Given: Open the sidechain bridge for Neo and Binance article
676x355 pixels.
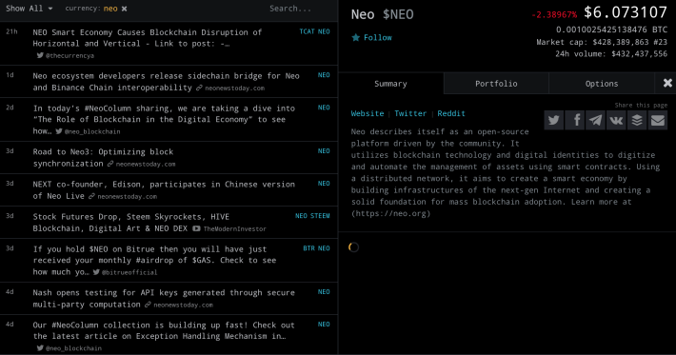Looking at the screenshot, I should click(x=166, y=82).
